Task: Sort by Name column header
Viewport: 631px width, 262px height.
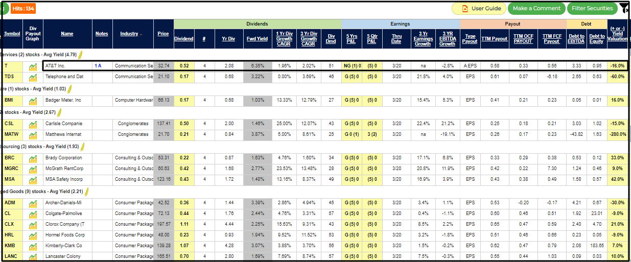Action: tap(67, 34)
